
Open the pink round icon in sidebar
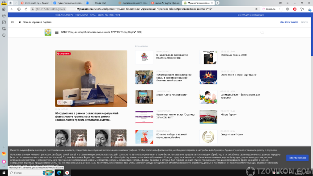click(4, 161)
